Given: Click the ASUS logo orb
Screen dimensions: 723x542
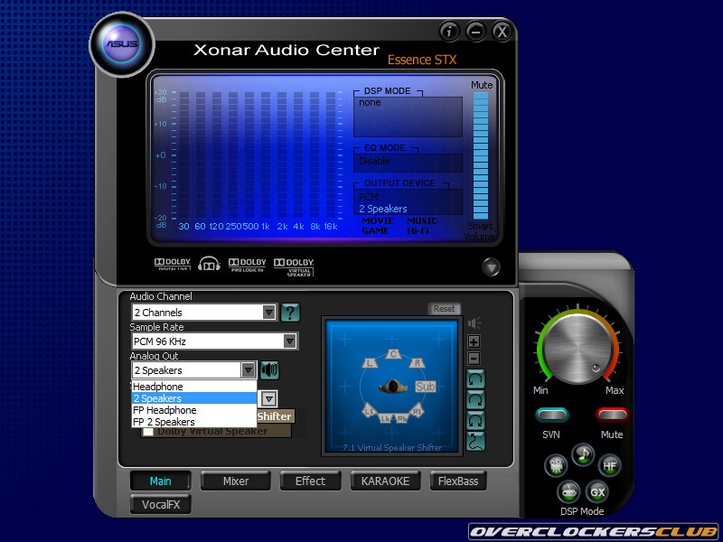Looking at the screenshot, I should tap(122, 44).
